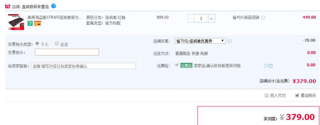Click the 套餐类型：官方标配 text
Screen dimensions: 320x125
[103, 23]
